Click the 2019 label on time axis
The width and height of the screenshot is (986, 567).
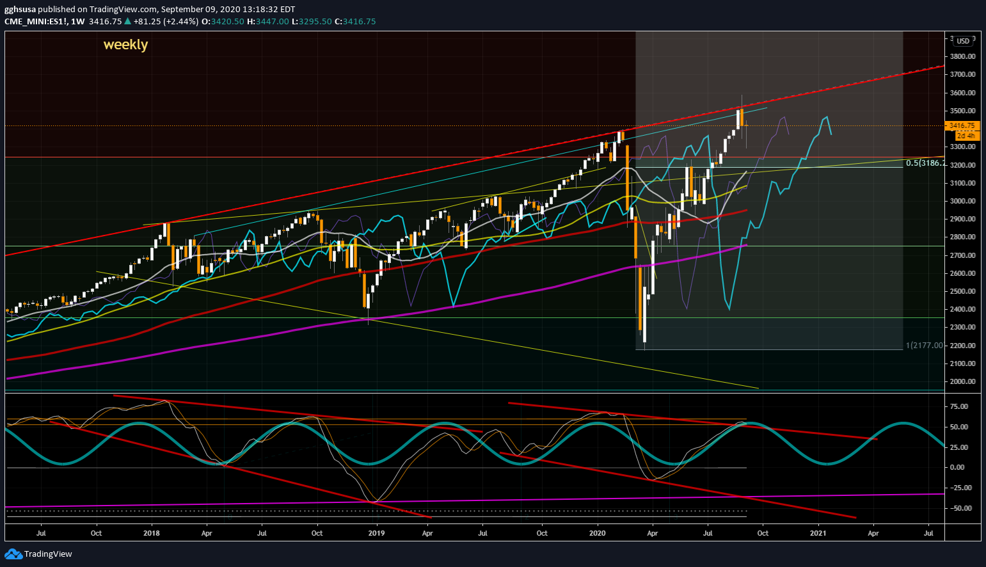[x=377, y=533]
